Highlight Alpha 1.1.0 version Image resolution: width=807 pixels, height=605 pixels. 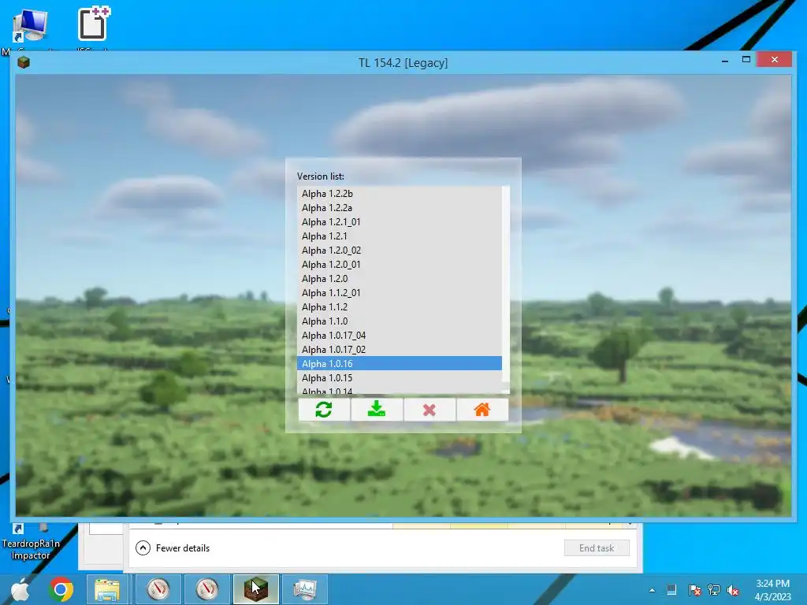tap(400, 321)
